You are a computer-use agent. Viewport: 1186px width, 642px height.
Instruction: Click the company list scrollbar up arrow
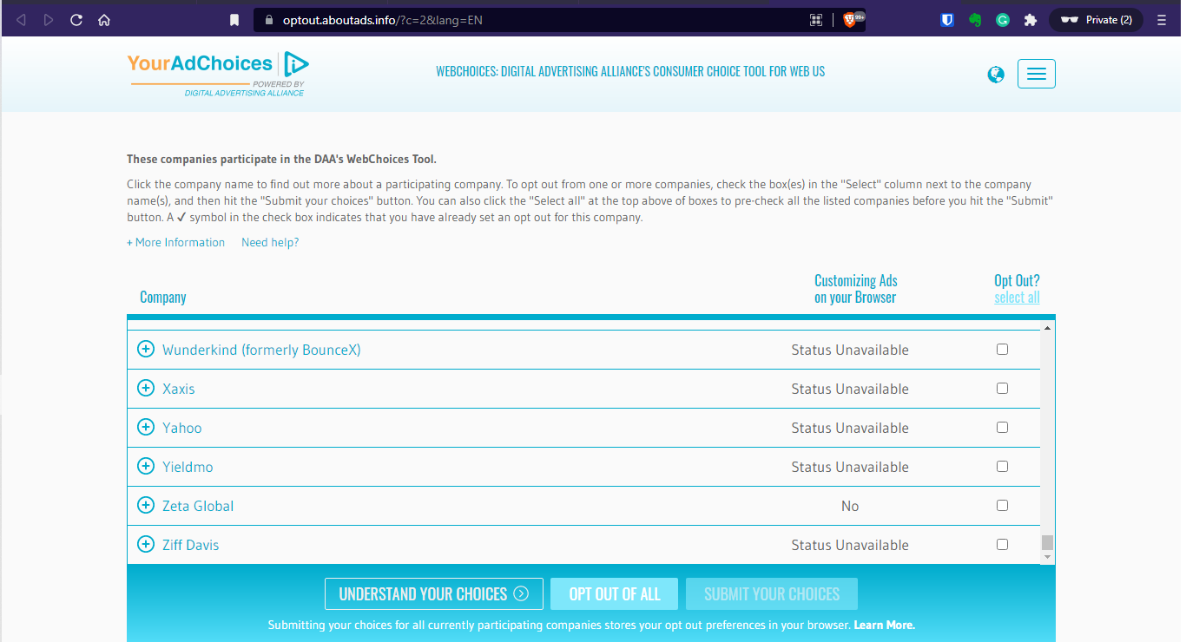pyautogui.click(x=1048, y=328)
